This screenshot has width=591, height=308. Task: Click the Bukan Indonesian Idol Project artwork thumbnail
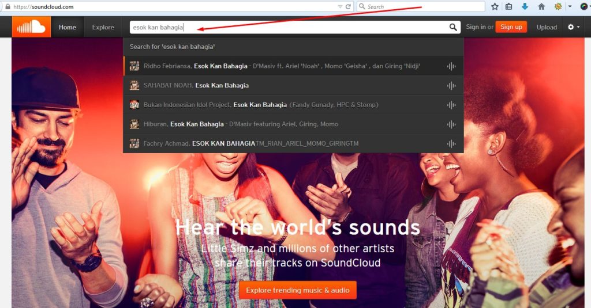134,105
